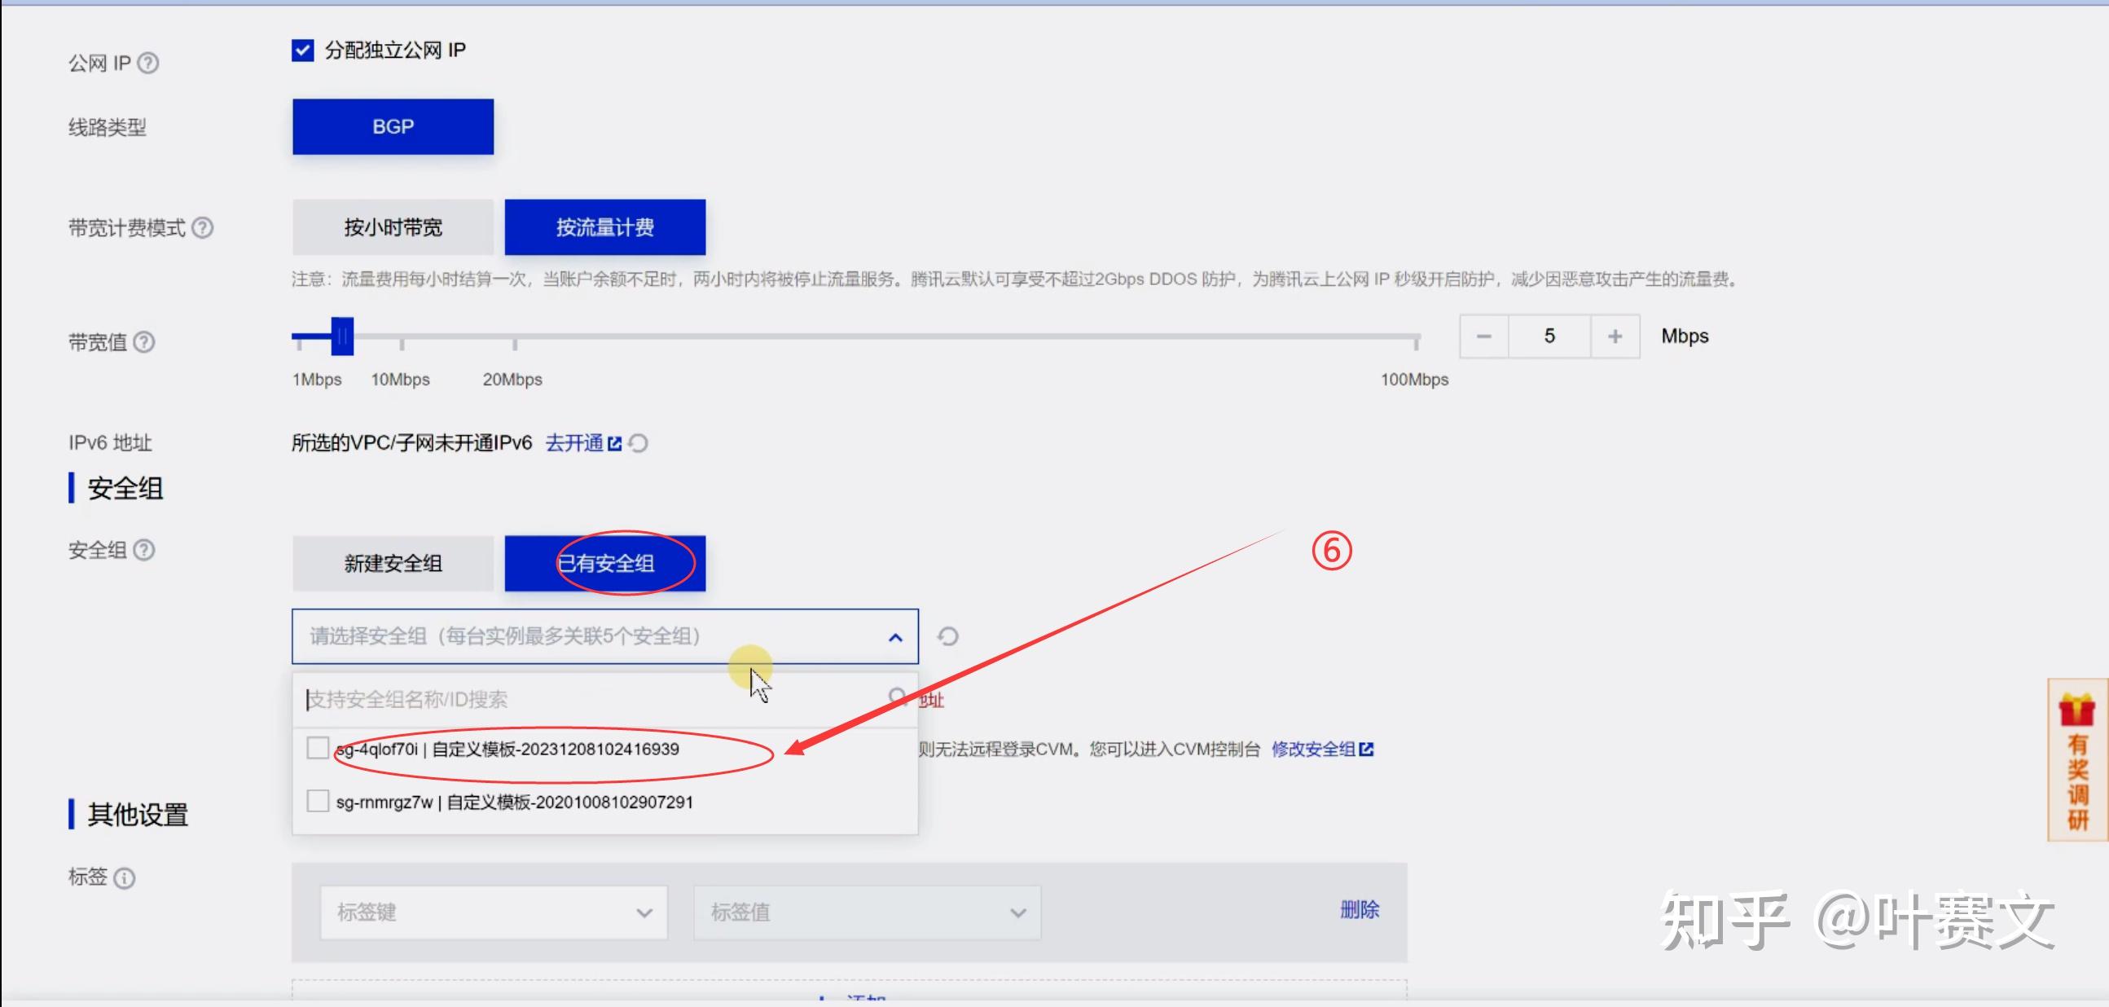Check security group sg-4qlof70i
The width and height of the screenshot is (2109, 1007).
(318, 747)
